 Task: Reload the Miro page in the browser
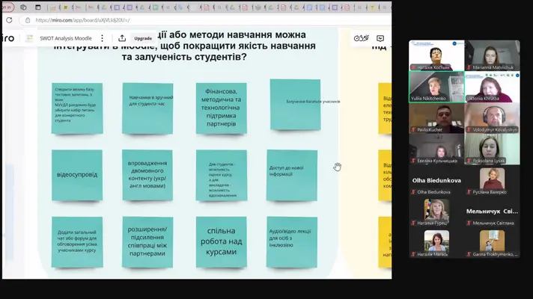coord(9,20)
